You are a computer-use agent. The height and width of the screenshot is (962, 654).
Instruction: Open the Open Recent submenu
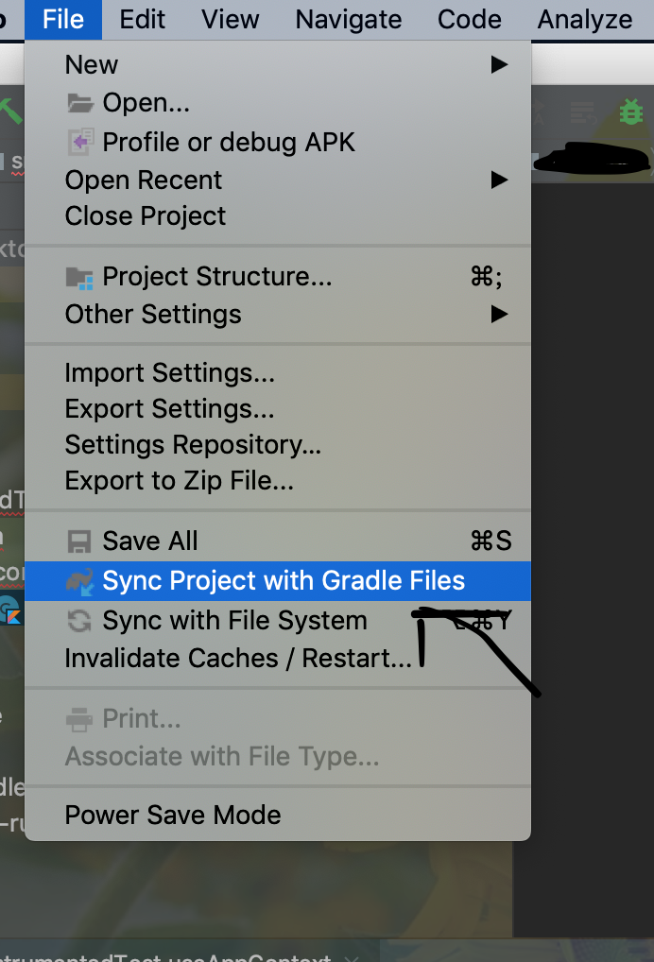coord(498,180)
